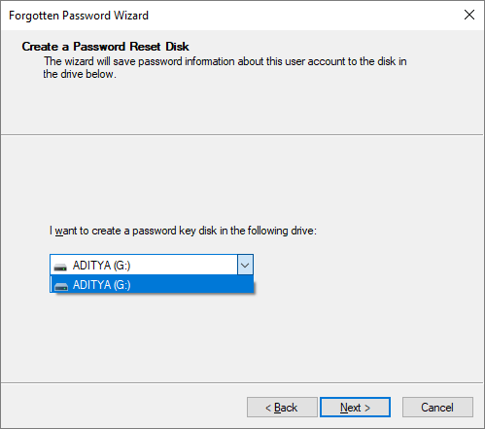Click the 'following drive:' words in the label

(x=282, y=231)
